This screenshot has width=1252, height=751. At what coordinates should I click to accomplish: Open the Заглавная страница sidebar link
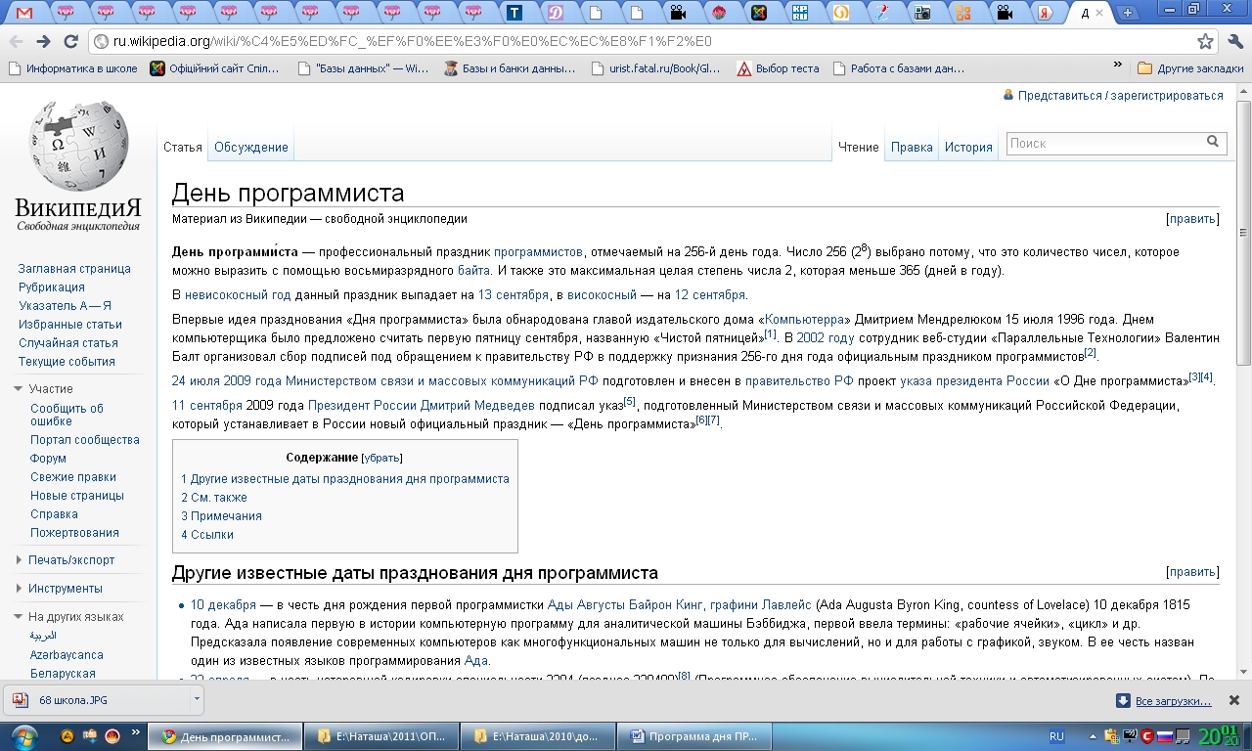[74, 269]
